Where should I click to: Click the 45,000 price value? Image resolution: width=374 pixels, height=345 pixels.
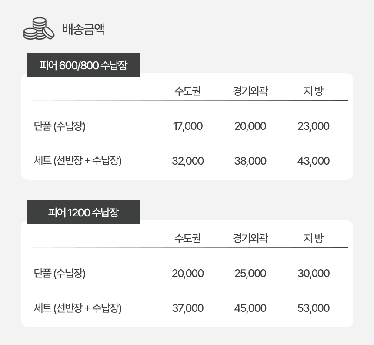point(250,308)
